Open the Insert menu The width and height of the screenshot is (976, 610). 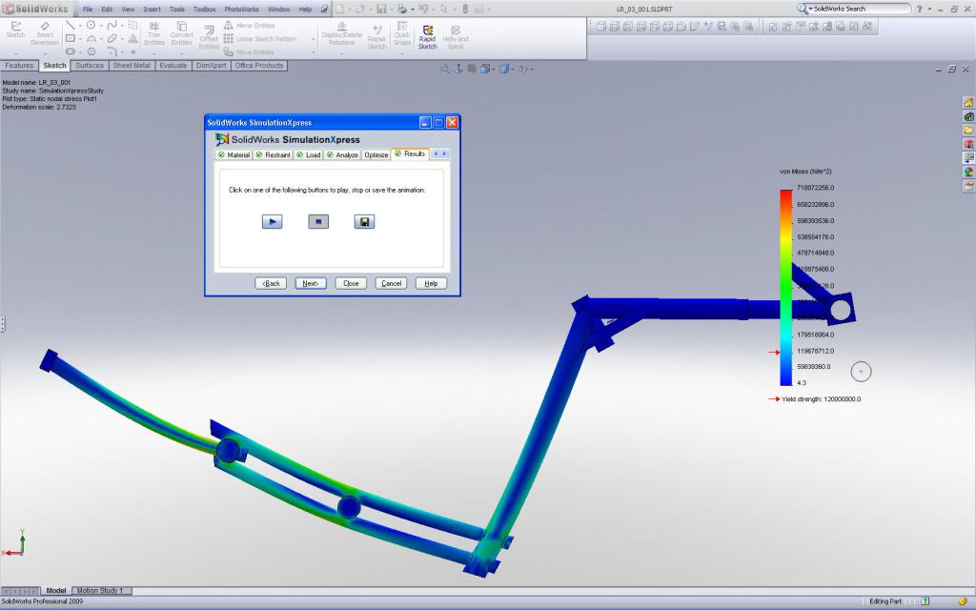152,10
